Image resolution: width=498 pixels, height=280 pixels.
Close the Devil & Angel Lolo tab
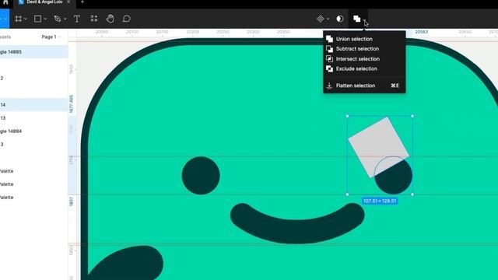[x=68, y=2]
